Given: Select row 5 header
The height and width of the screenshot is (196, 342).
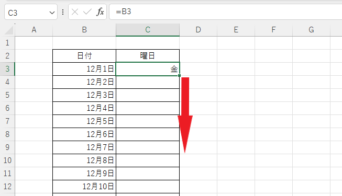Looking at the screenshot, I should [7, 95].
